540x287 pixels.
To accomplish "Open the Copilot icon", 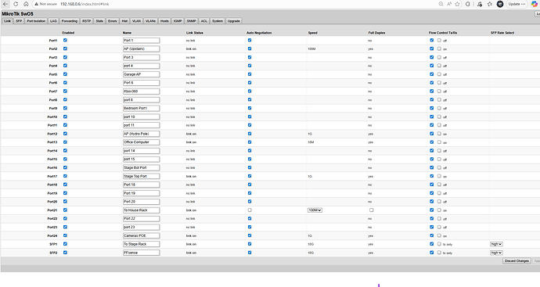I will click(535, 4).
